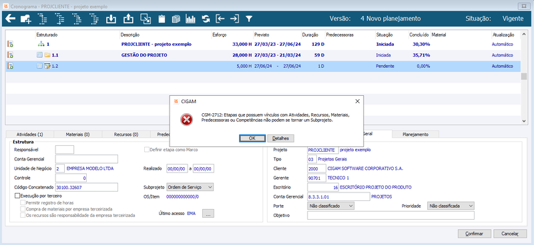
Task: Click the bracket left-arrow toolbar icon
Action: (x=220, y=19)
